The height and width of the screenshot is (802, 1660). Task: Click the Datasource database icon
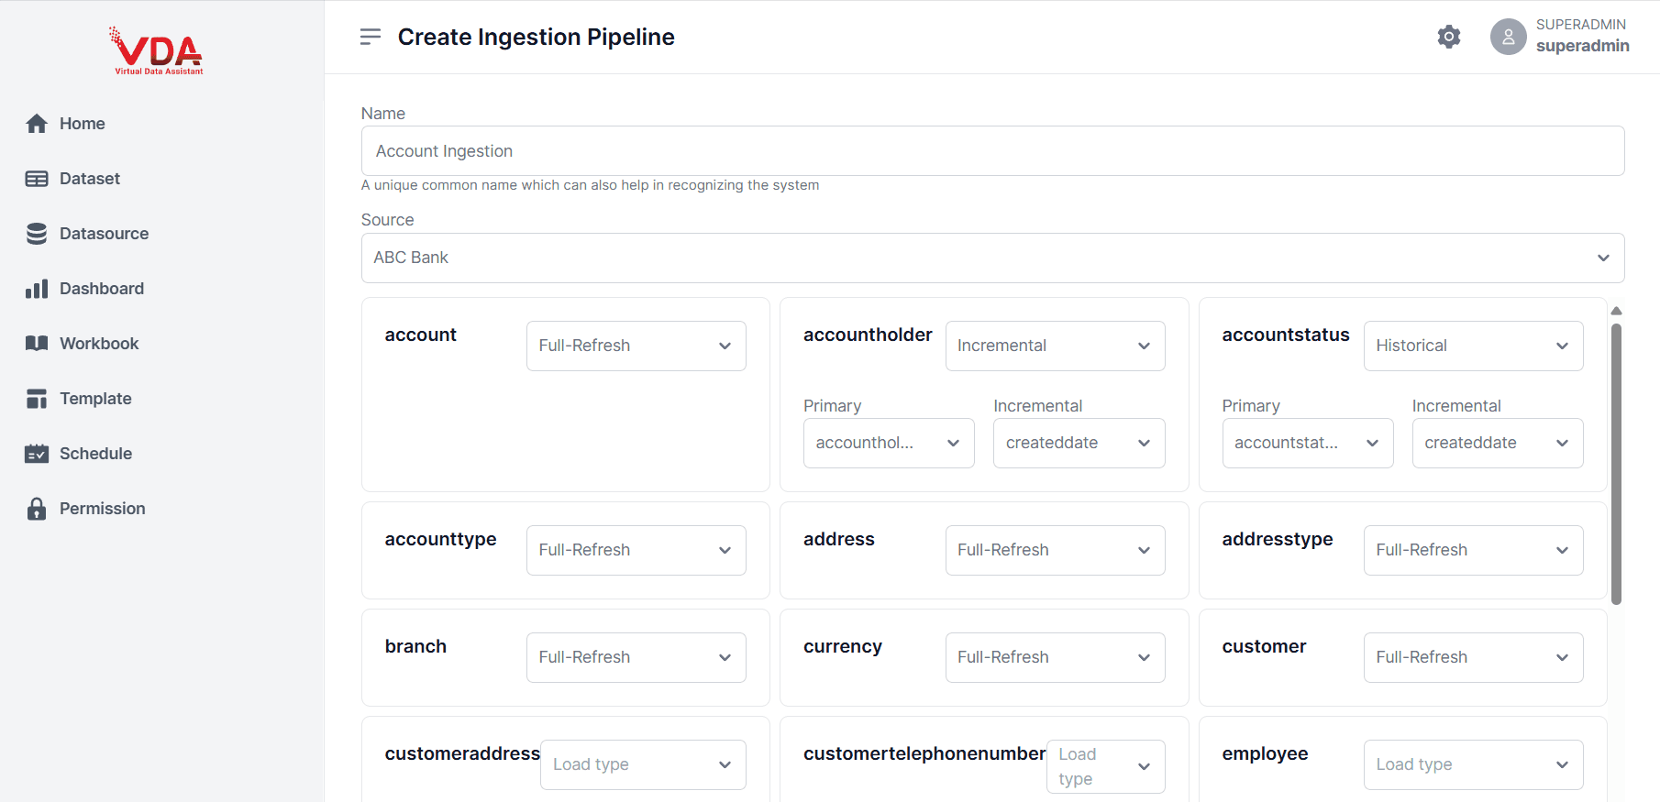click(x=37, y=234)
